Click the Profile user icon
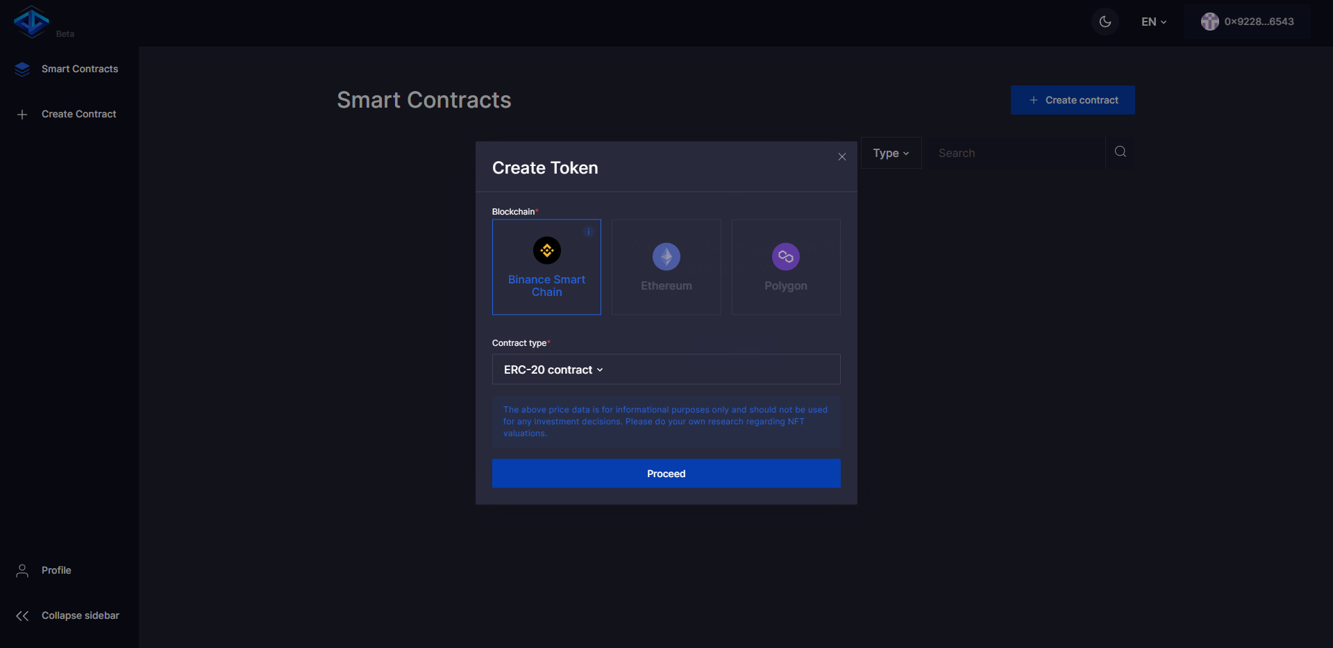1333x648 pixels. point(22,570)
